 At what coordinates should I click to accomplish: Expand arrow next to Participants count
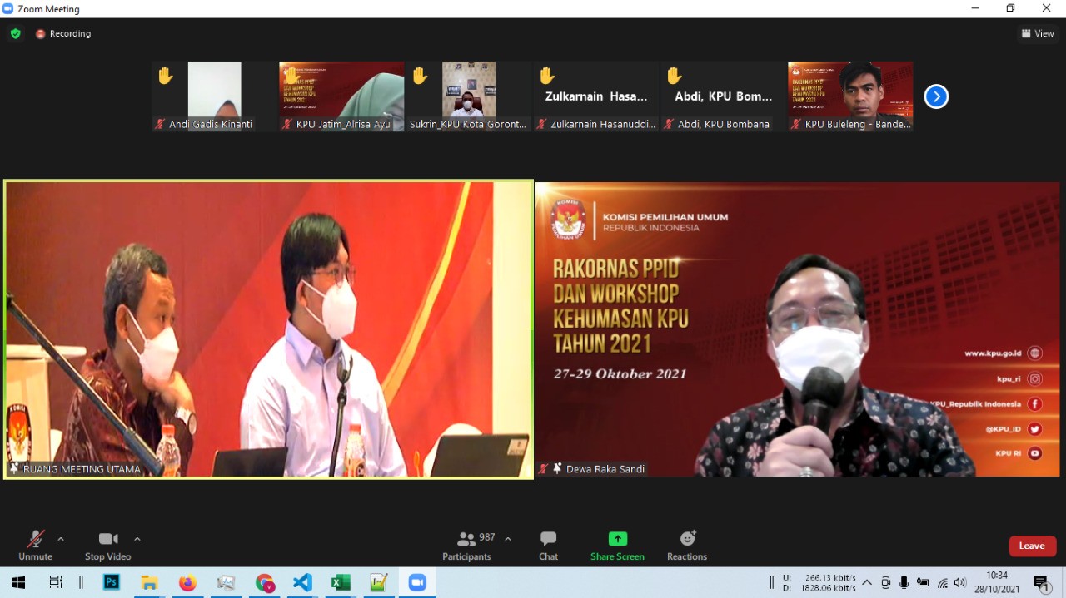click(508, 539)
